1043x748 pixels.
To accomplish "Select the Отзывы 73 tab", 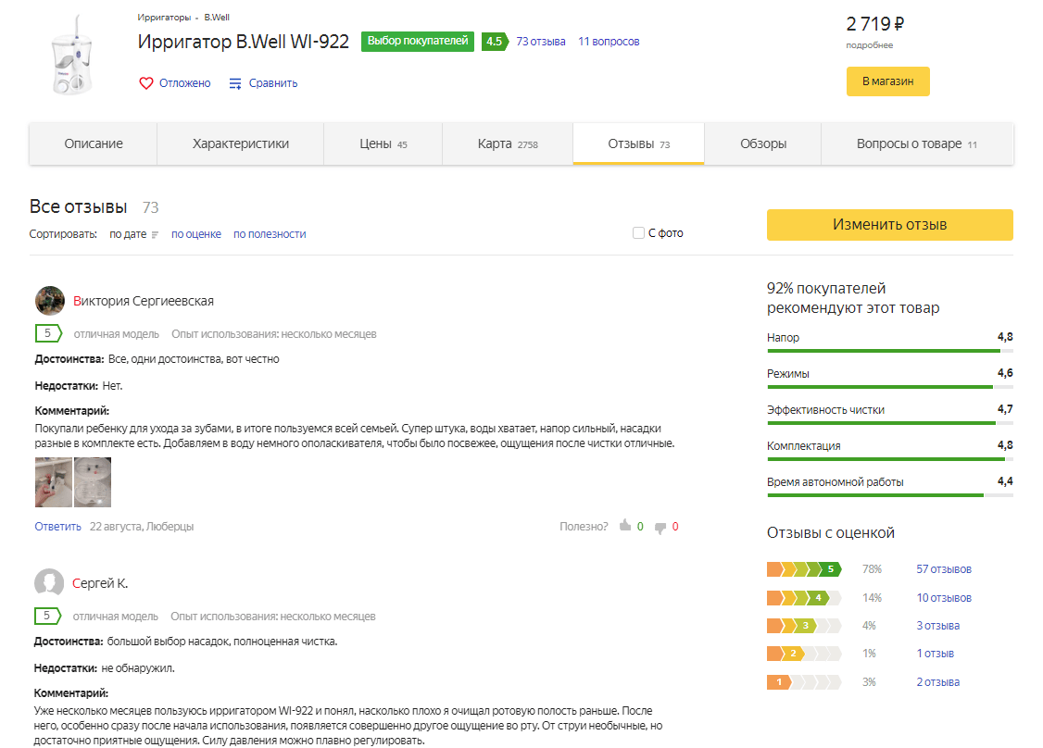I will click(638, 143).
